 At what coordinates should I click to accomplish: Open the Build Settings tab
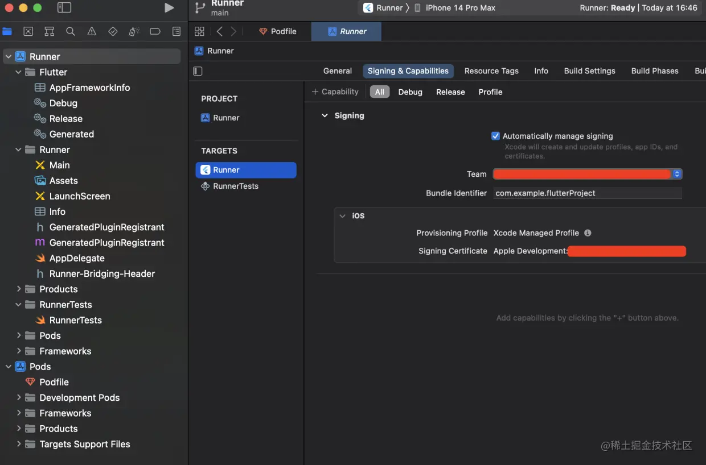point(589,71)
